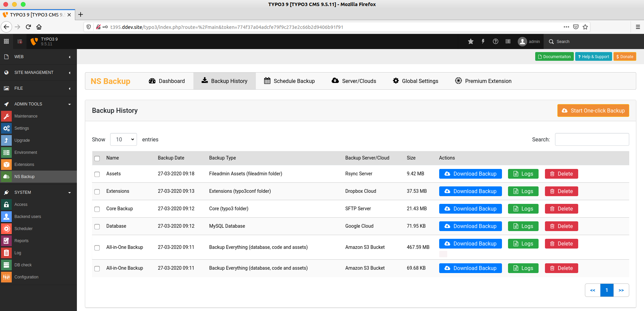Open the TYPO3 module menu grid icon
The width and height of the screenshot is (644, 311).
(6, 41)
